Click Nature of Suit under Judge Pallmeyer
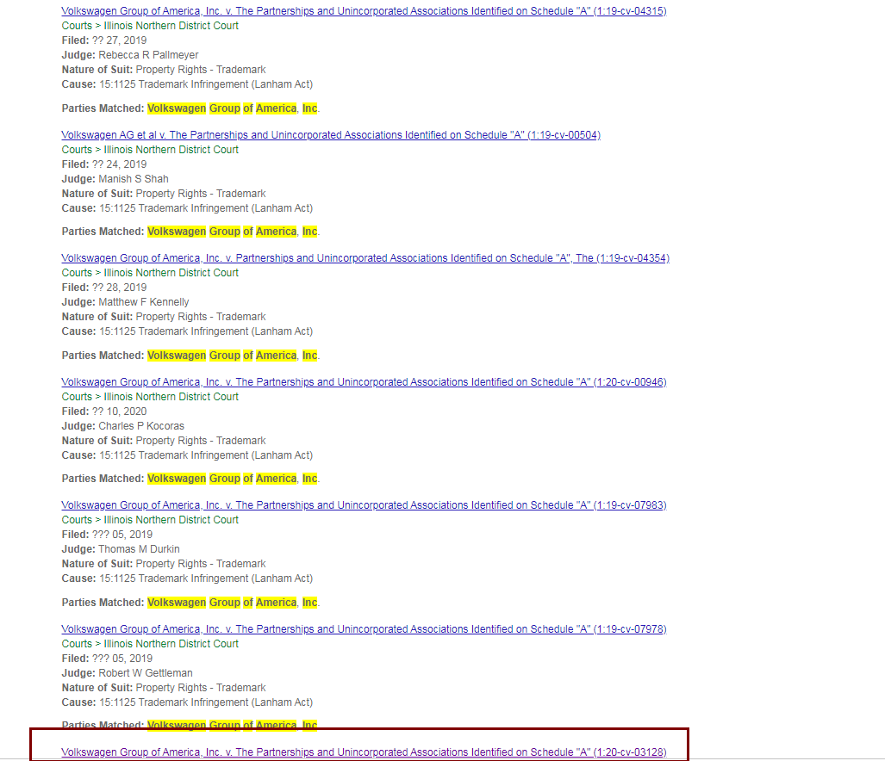The image size is (885, 761). 164,70
